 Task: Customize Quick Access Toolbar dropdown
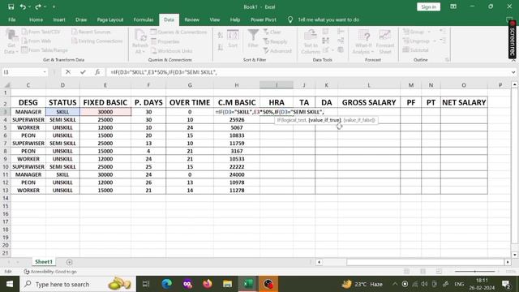(54, 6)
